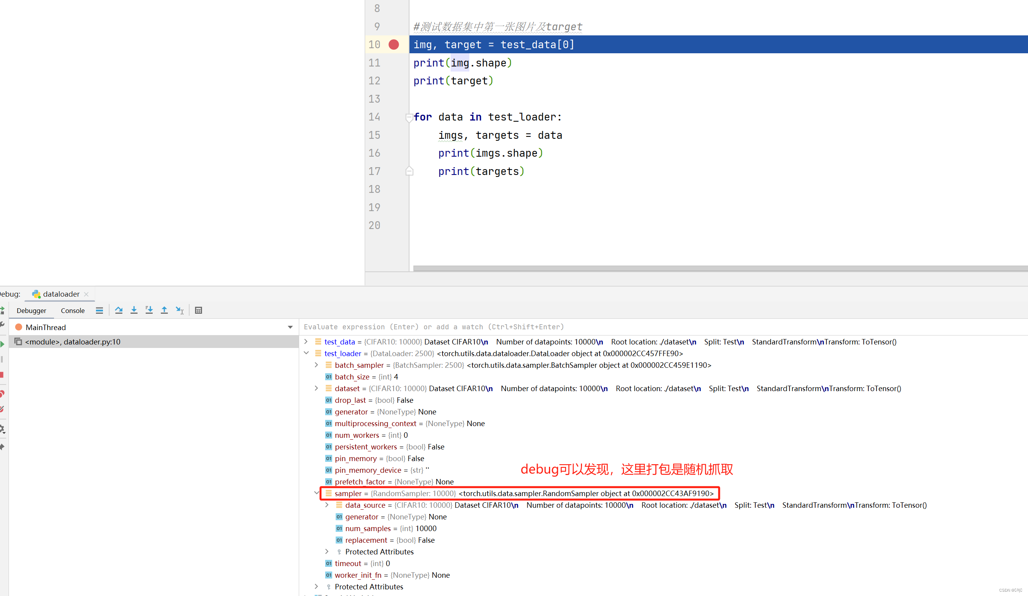Screen dimensions: 1028x596
Task: Expand the batch_sampler variable node
Action: click(317, 365)
